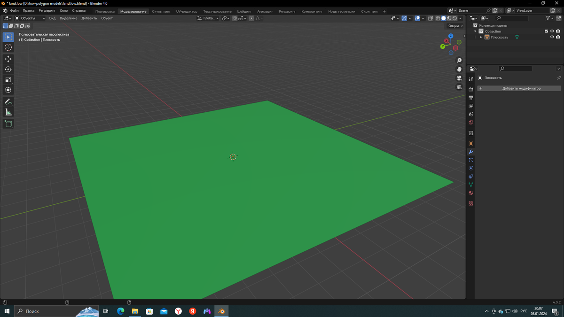Switch to the Шейдинг workspace tab
This screenshot has width=564, height=317.
[x=244, y=11]
